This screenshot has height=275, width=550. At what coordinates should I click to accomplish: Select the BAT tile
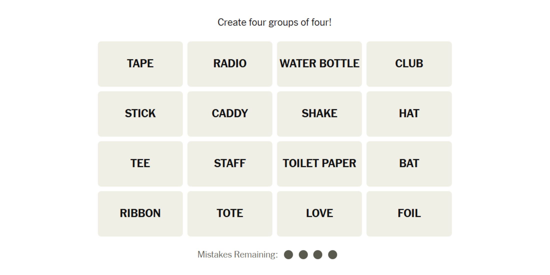tap(409, 164)
